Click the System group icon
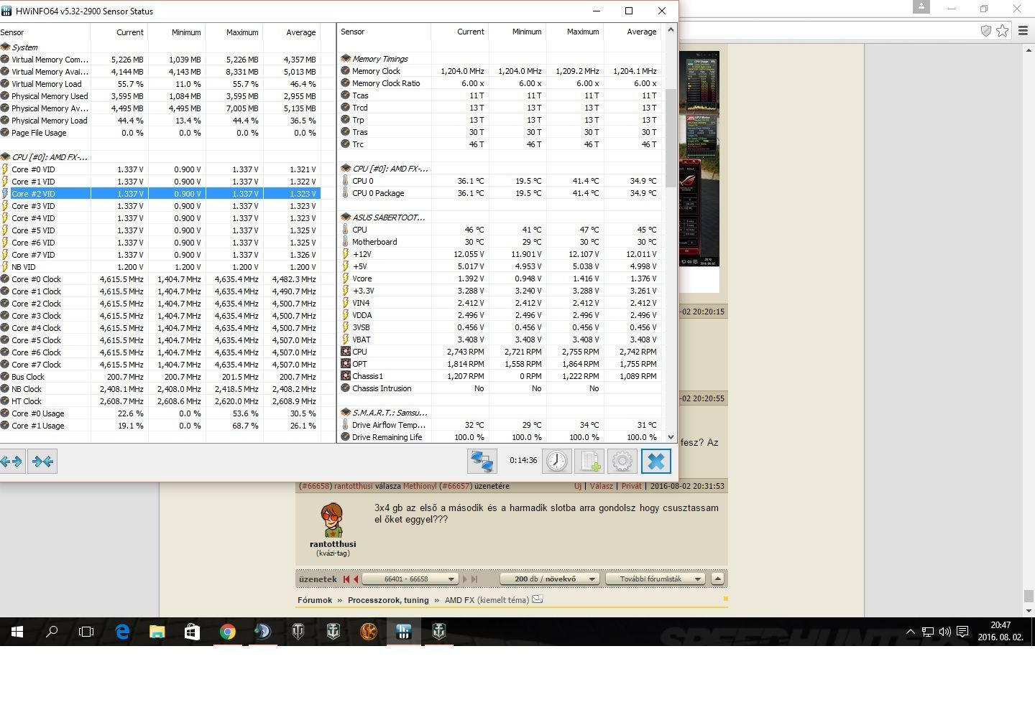Viewport: 1035px width, 725px height. (x=5, y=47)
